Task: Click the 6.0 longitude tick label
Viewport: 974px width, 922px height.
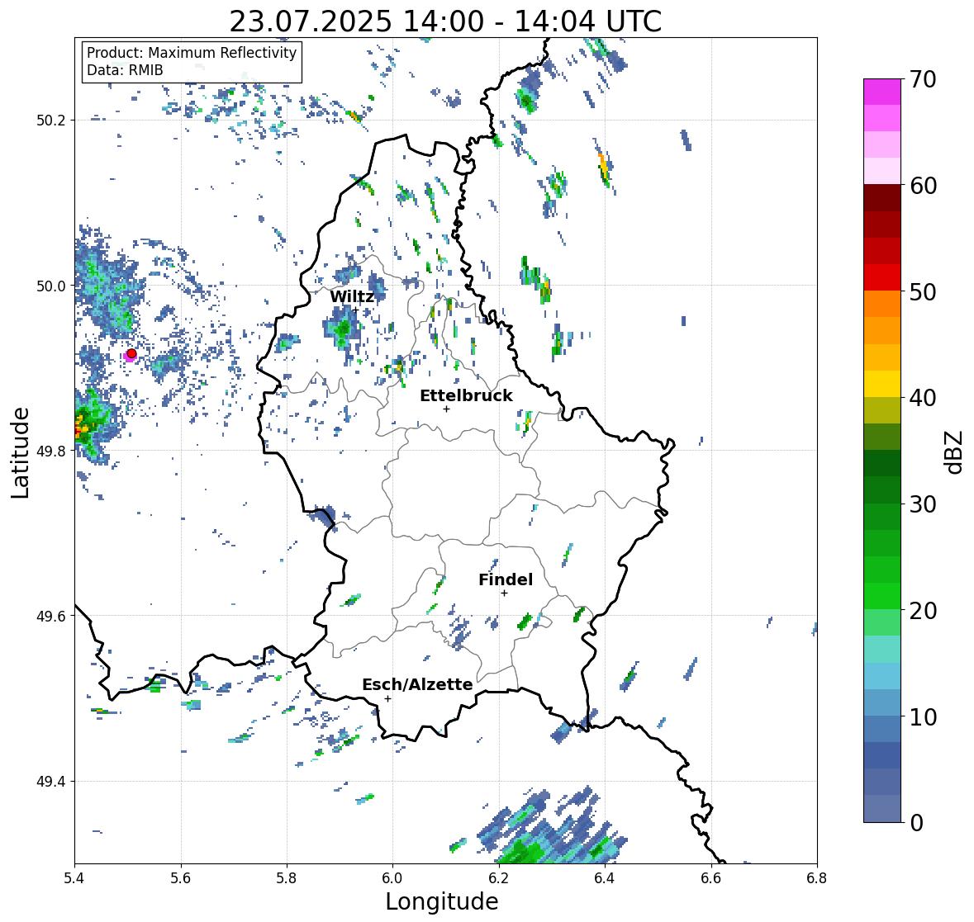Action: click(392, 878)
